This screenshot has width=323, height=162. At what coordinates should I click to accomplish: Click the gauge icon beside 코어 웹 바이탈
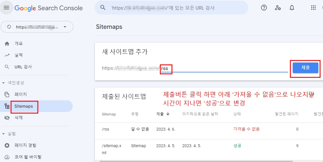pyautogui.click(x=7, y=157)
